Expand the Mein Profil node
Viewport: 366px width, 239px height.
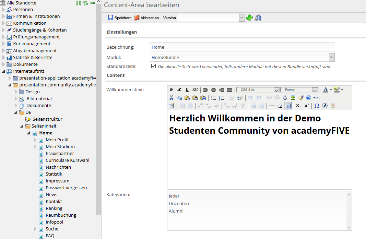(35, 140)
